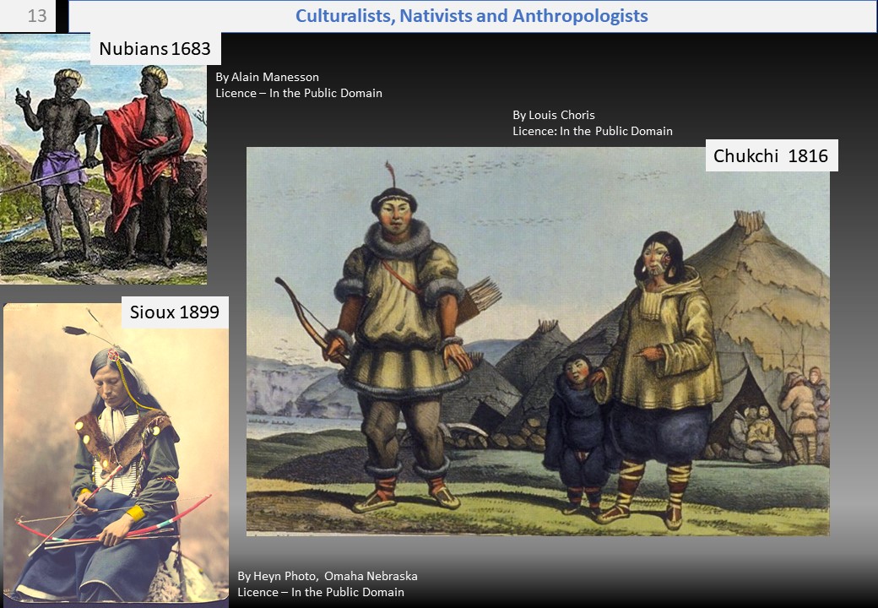Click the slide title Culturalists, Nativists and Anthropologists

tap(471, 16)
